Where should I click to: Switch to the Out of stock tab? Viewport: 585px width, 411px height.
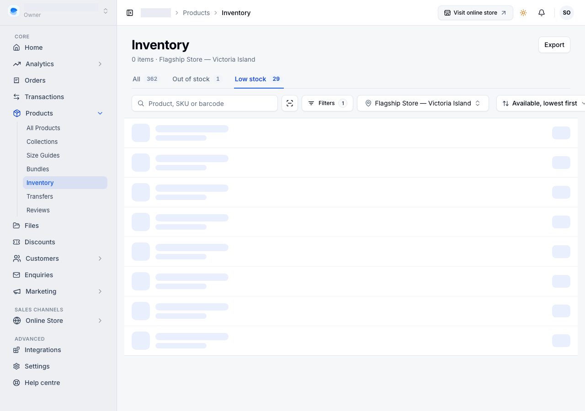(x=197, y=79)
